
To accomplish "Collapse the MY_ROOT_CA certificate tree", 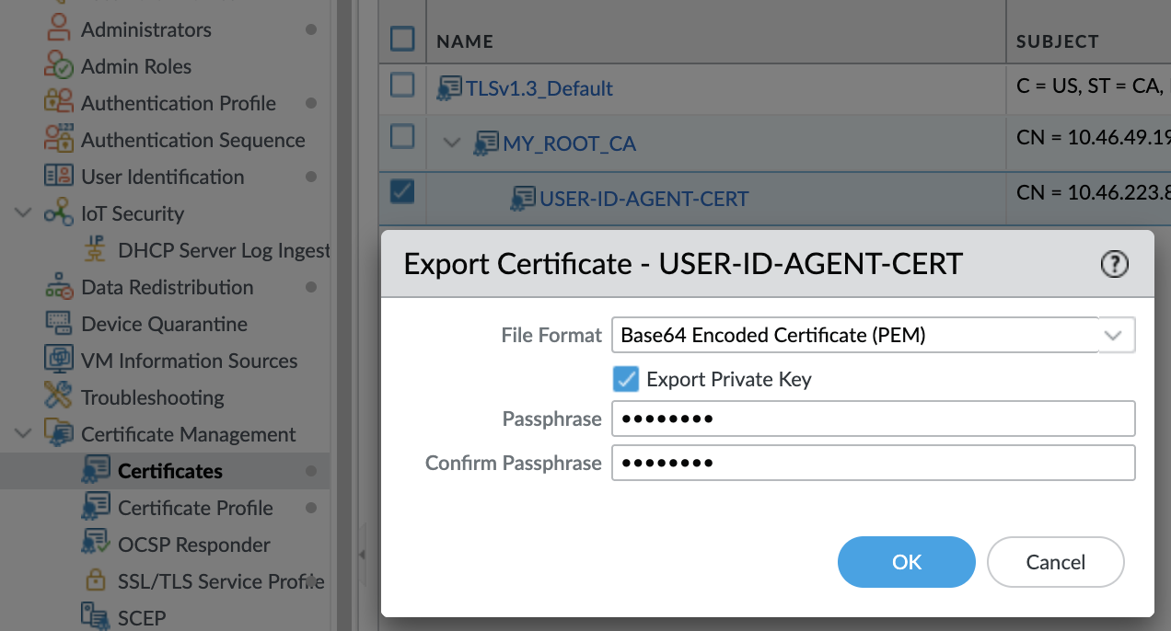I will [x=451, y=143].
